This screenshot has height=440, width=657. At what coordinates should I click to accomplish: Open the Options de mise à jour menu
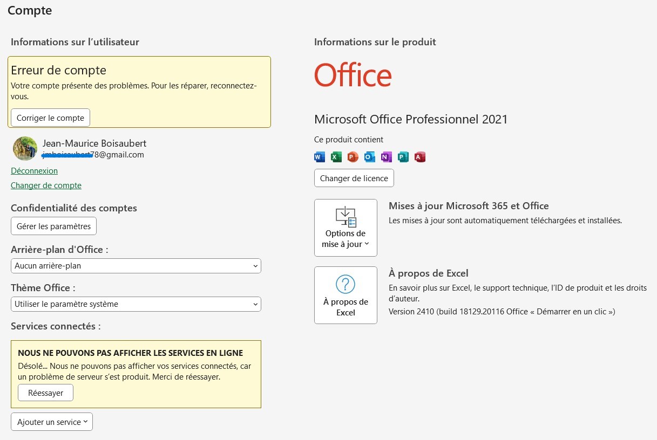click(x=346, y=239)
